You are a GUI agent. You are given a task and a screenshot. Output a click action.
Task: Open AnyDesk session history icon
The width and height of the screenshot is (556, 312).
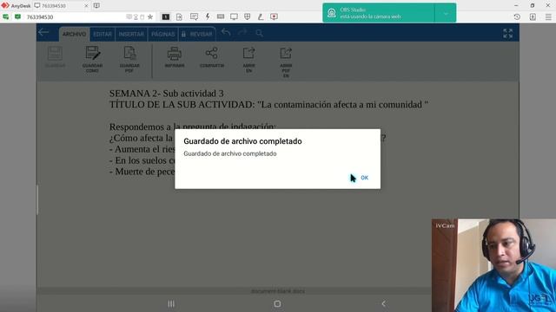coord(517,16)
